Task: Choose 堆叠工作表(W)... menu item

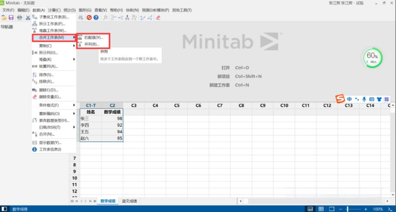Action: (x=54, y=31)
